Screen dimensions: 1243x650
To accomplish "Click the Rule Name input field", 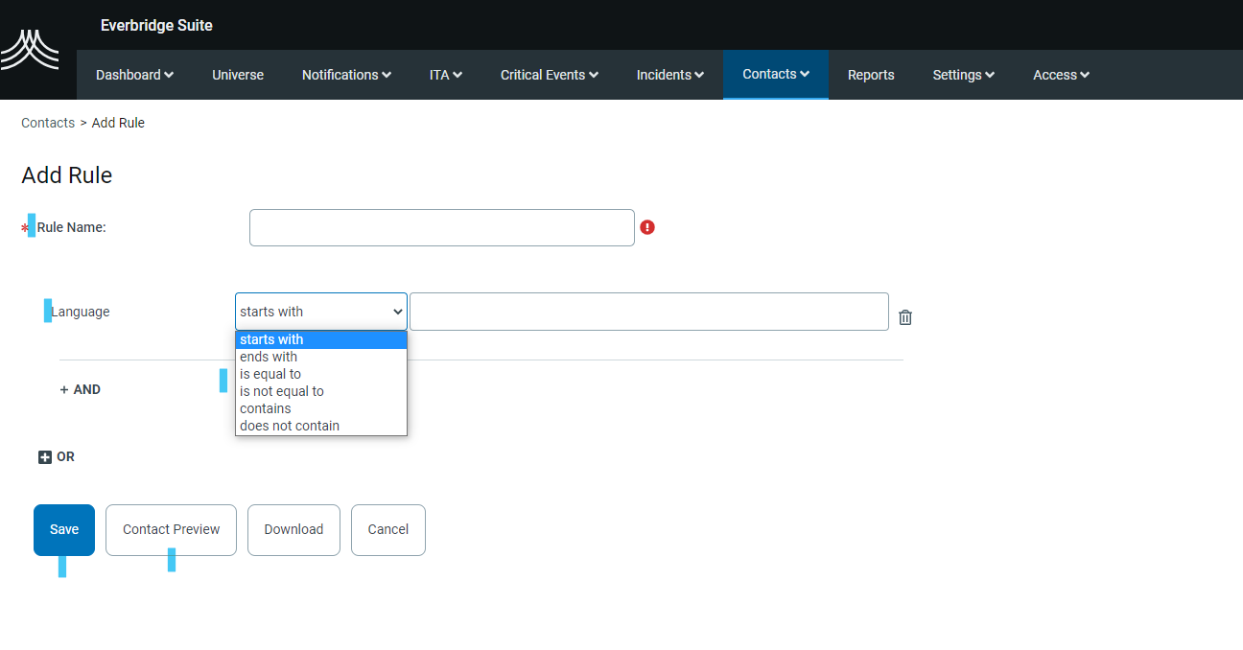I will pyautogui.click(x=441, y=227).
